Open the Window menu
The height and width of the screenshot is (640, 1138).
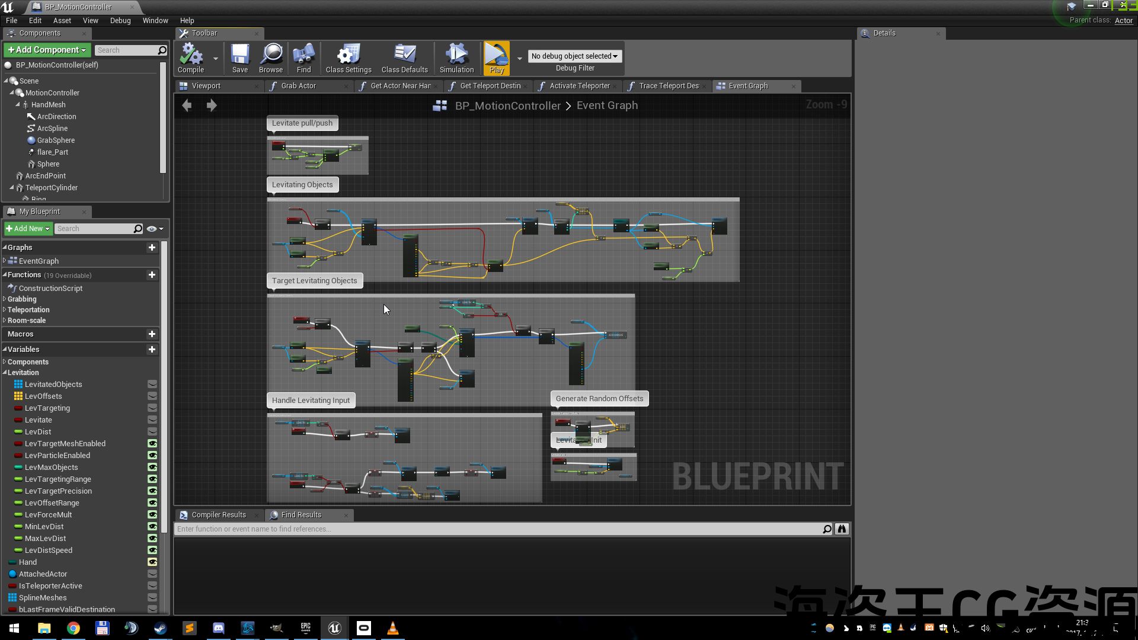coord(155,20)
